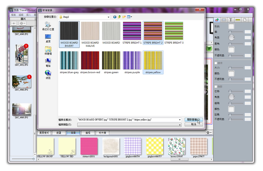Go back using the blue arrow icon

[x=115, y=17]
